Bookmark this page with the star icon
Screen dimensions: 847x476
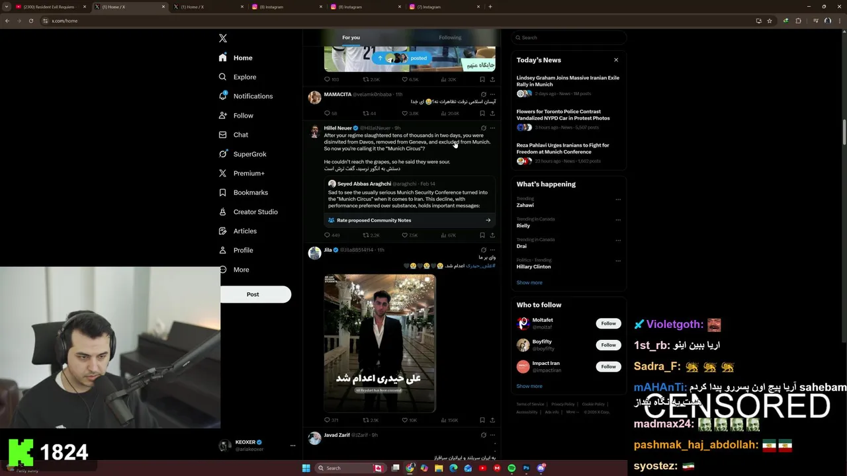[x=770, y=20]
